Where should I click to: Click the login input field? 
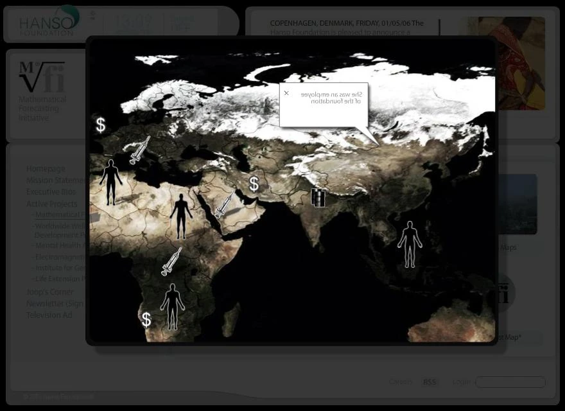pyautogui.click(x=510, y=382)
